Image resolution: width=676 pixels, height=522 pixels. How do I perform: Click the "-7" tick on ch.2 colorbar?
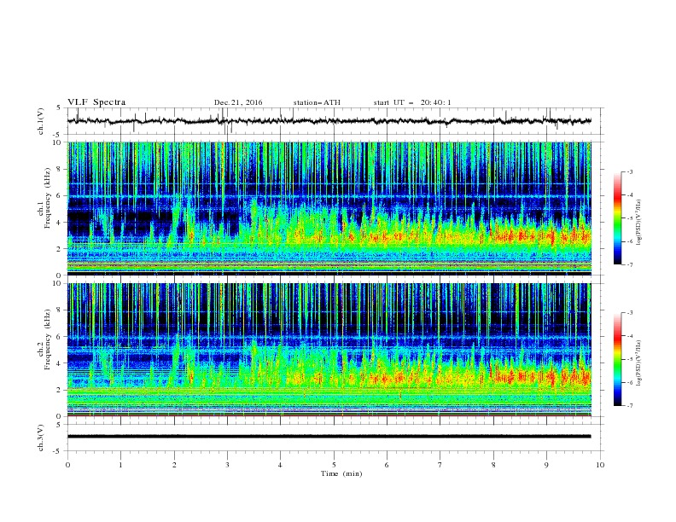point(630,405)
